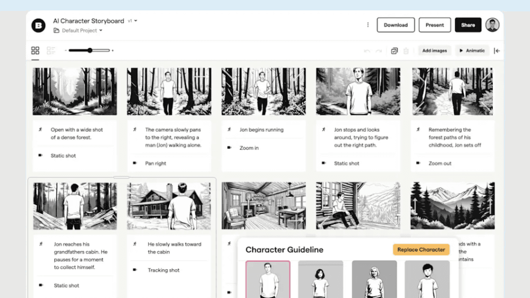Click the "Pan right" camera note
This screenshot has width=530, height=298.
pos(155,163)
